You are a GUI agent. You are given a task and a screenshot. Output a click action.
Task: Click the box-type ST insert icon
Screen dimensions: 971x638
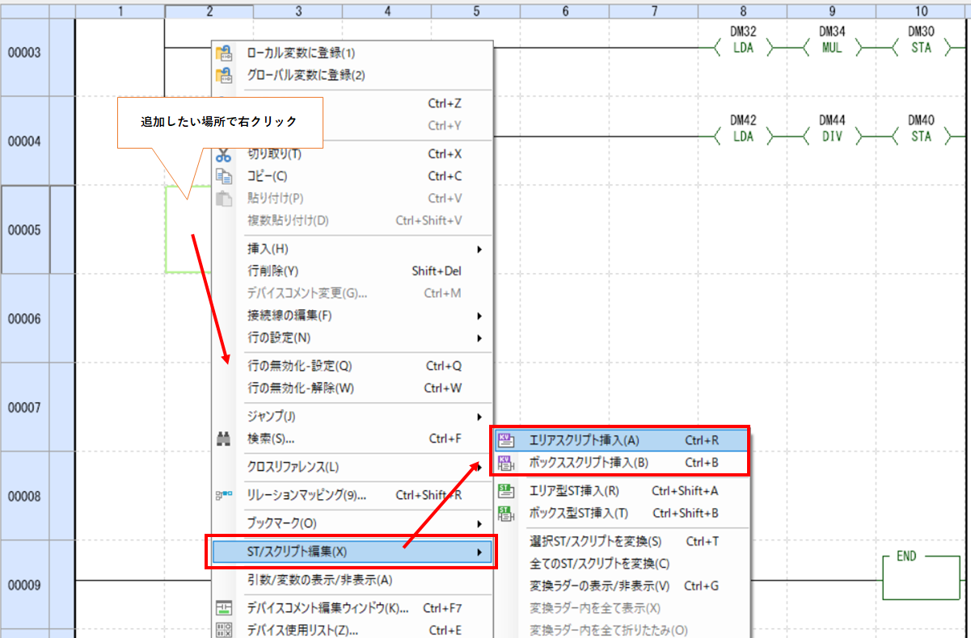coord(506,513)
